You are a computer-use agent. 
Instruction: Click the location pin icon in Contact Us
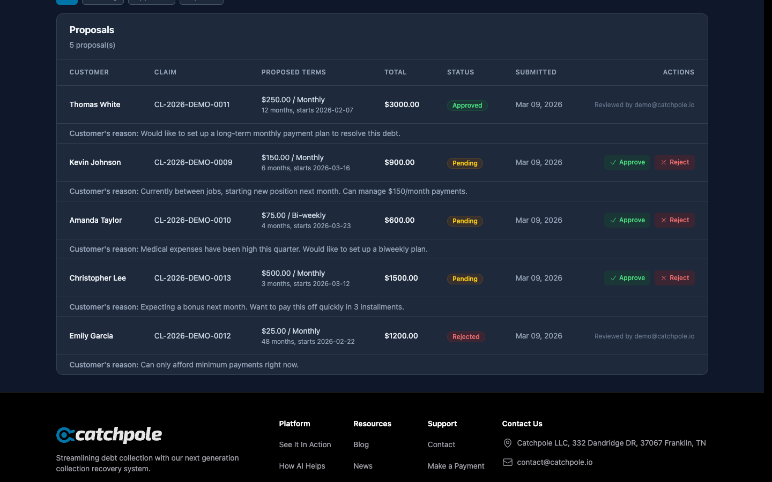click(x=507, y=443)
